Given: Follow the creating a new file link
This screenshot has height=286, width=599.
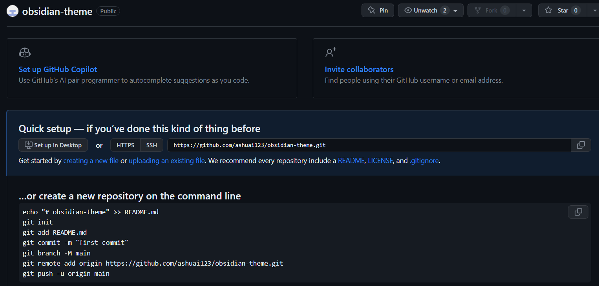Looking at the screenshot, I should click(x=91, y=161).
